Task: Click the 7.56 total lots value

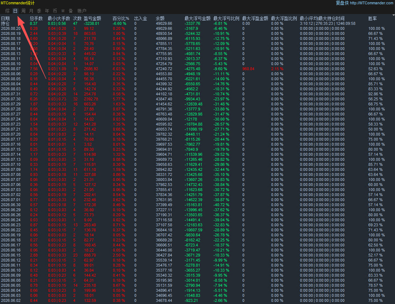Action: click(34, 69)
